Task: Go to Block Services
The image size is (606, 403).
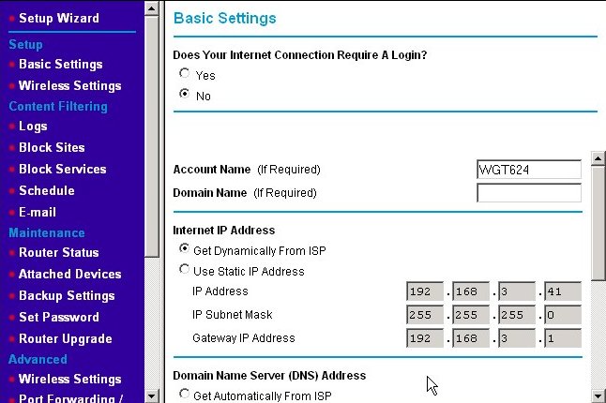Action: coord(63,169)
